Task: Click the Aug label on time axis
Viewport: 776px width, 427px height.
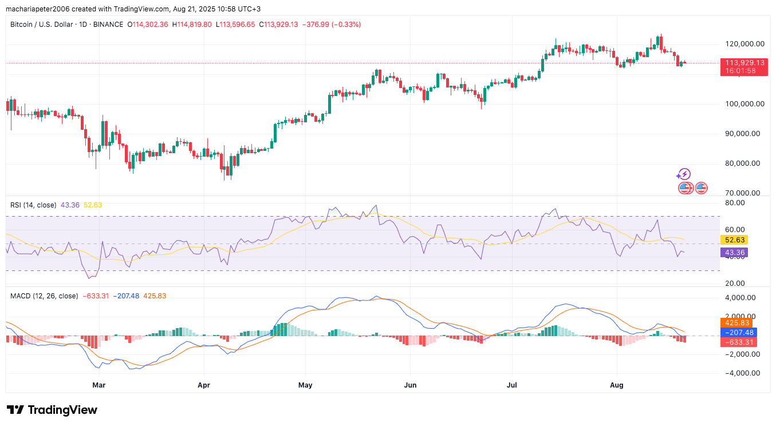Action: pyautogui.click(x=617, y=385)
